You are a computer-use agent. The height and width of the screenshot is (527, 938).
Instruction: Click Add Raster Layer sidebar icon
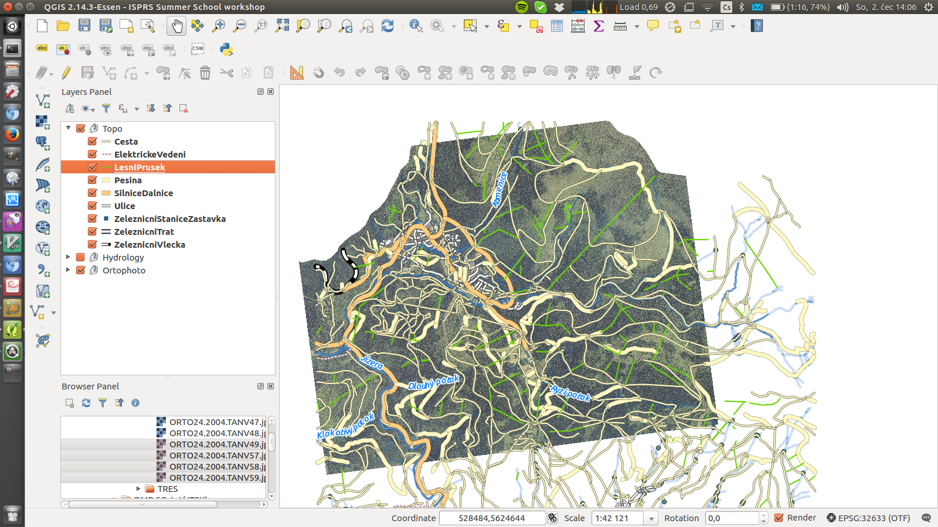[43, 122]
